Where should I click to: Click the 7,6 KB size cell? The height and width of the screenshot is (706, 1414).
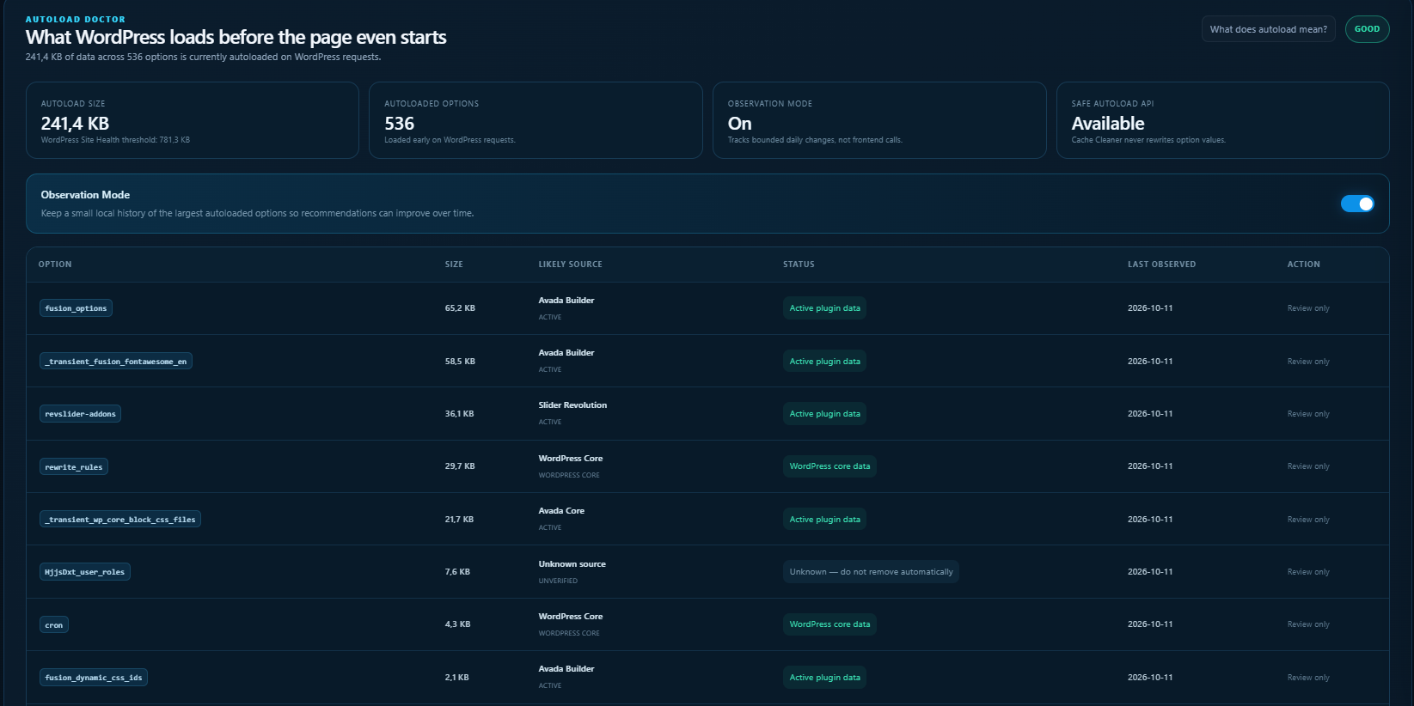[457, 572]
